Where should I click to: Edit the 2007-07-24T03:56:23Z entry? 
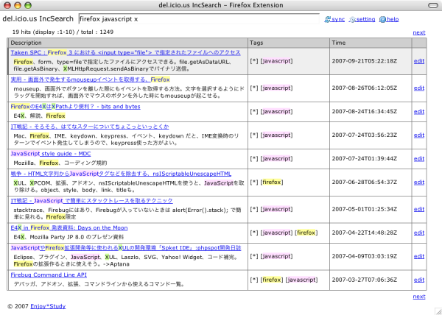(x=419, y=135)
